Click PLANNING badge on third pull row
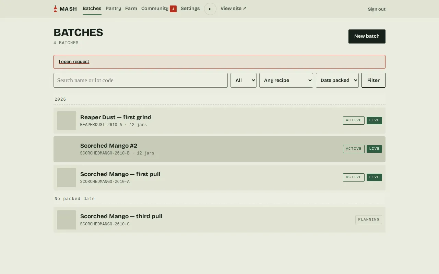The image size is (439, 274). (369, 220)
